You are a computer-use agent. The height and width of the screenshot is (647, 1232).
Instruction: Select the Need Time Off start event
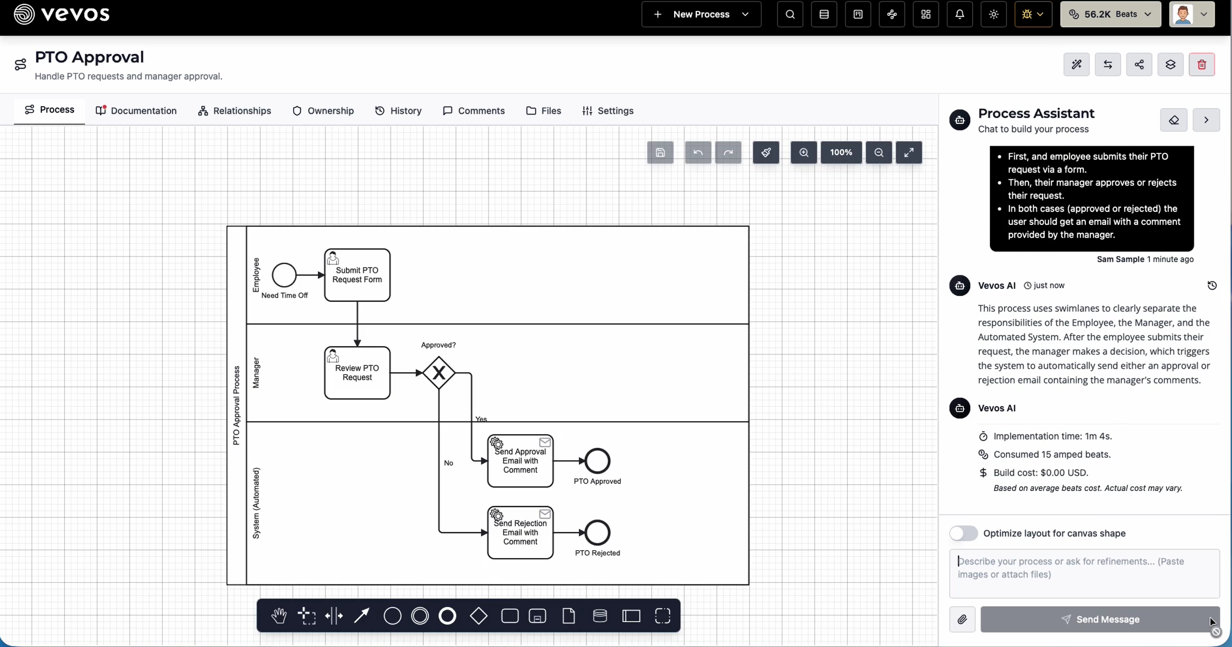(284, 275)
